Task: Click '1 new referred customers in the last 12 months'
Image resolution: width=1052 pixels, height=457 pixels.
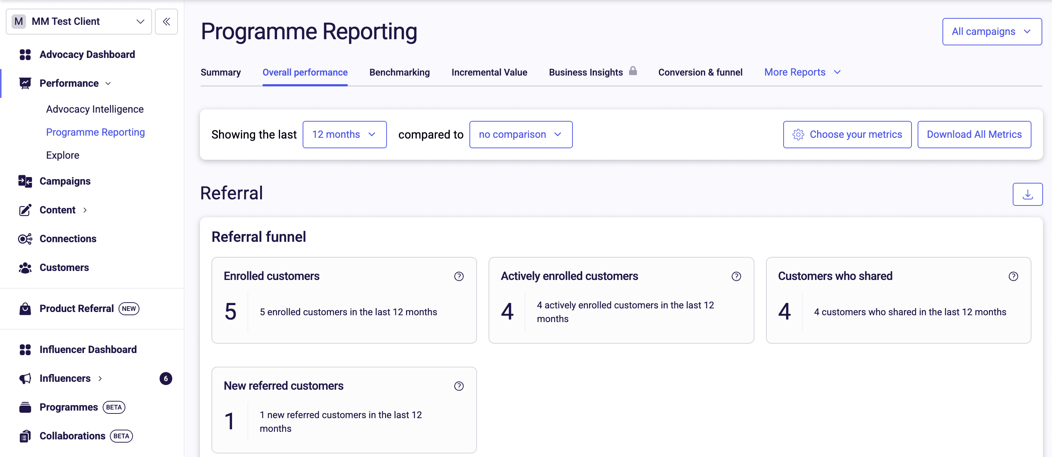Action: [x=340, y=421]
